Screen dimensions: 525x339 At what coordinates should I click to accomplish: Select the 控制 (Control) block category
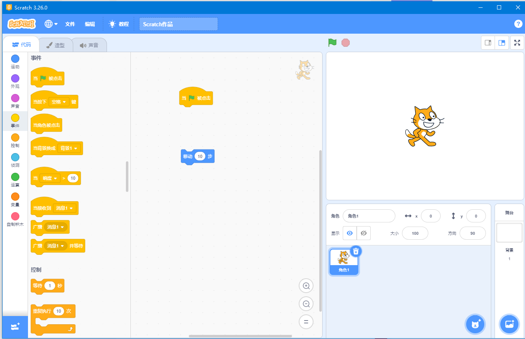[x=15, y=140]
